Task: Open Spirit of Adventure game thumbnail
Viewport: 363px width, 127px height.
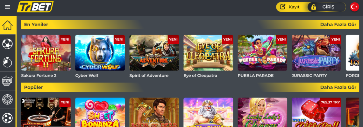Action: 154,53
